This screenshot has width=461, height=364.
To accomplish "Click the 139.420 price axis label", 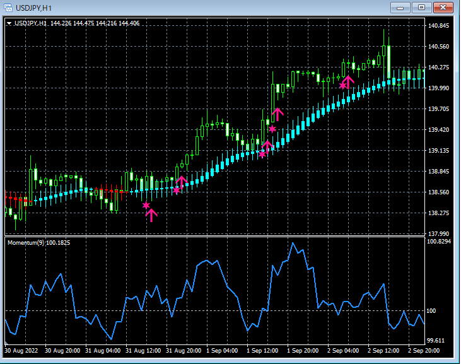I will 439,130.
